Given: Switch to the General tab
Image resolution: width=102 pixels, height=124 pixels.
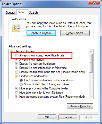Looking at the screenshot, I should [10, 13].
